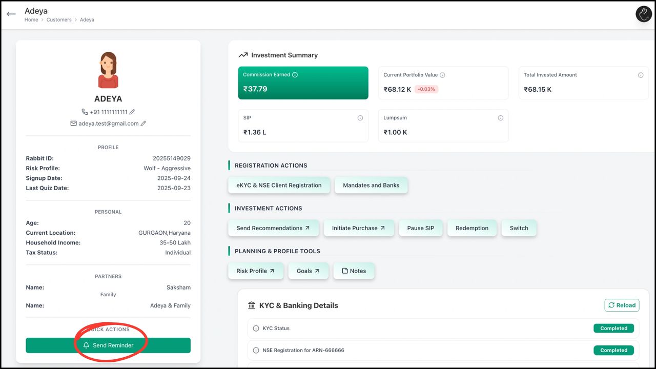Click Current Portfolio Value info icon
Screen dimensions: 656x369
pyautogui.click(x=442, y=75)
